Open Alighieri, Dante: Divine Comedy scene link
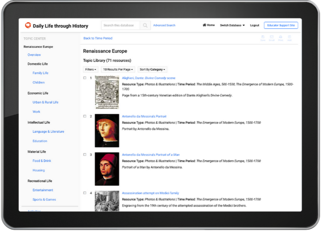Image resolution: width=321 pixels, height=232 pixels. (x=149, y=78)
